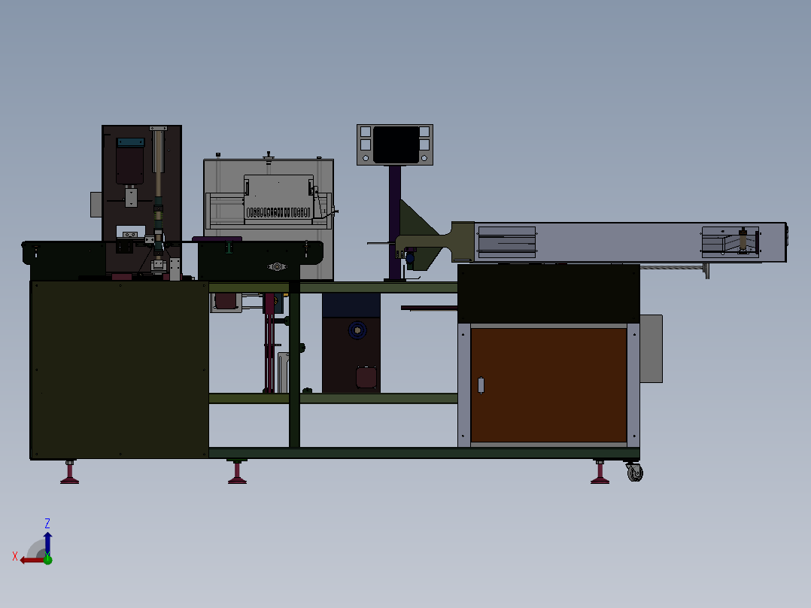This screenshot has height=608, width=811.
Task: Select the leveling foot beside the caster wheel
Action: (600, 472)
